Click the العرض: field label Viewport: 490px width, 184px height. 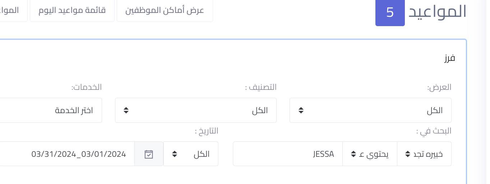[439, 87]
